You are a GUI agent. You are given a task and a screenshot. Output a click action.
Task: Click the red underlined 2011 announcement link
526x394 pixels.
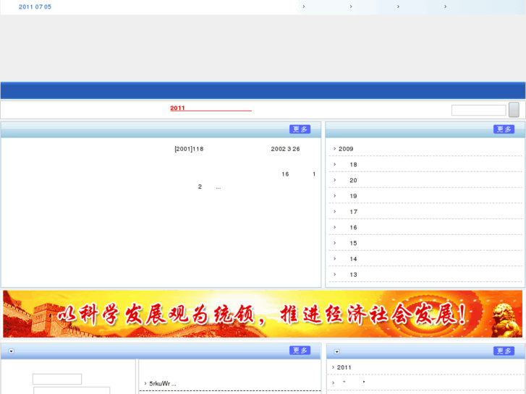coord(211,108)
